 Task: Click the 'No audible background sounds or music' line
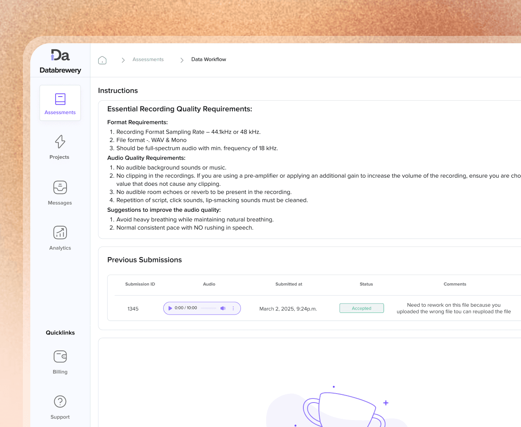point(171,168)
